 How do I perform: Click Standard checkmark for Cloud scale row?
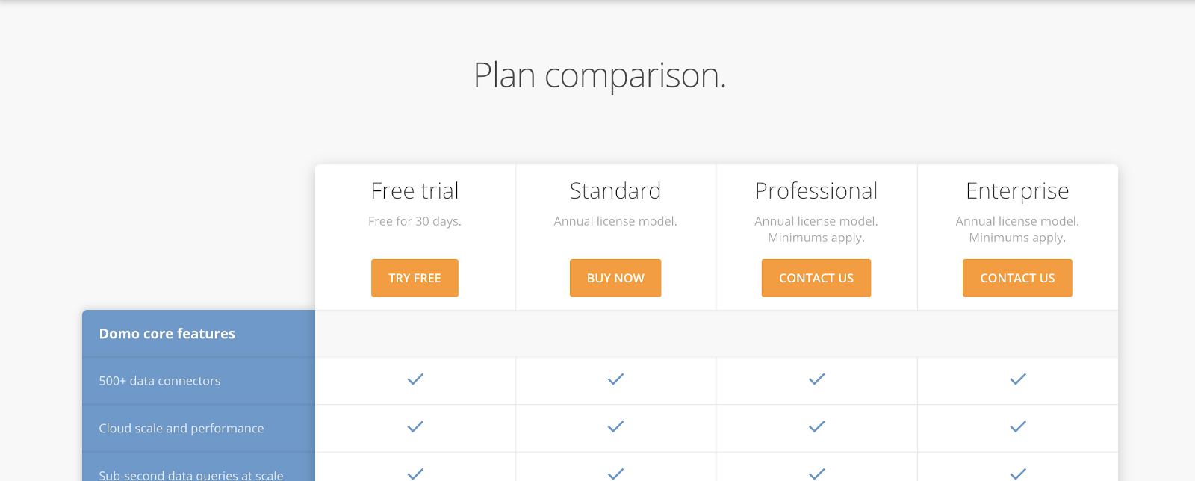615,426
